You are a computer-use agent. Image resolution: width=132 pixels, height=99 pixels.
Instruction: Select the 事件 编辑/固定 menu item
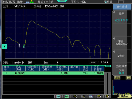tap(121, 43)
